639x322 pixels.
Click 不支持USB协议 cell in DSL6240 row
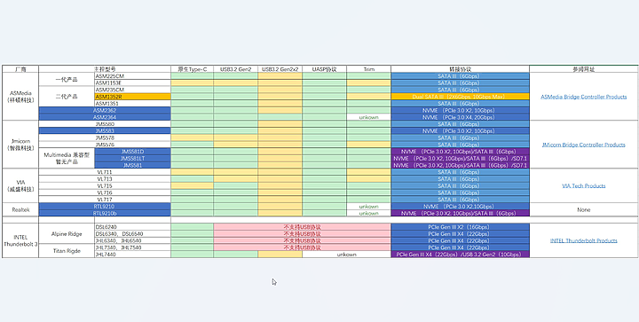pos(302,227)
